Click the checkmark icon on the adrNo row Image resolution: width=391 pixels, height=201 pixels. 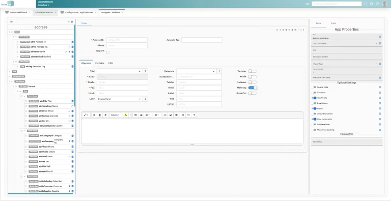coord(69,47)
